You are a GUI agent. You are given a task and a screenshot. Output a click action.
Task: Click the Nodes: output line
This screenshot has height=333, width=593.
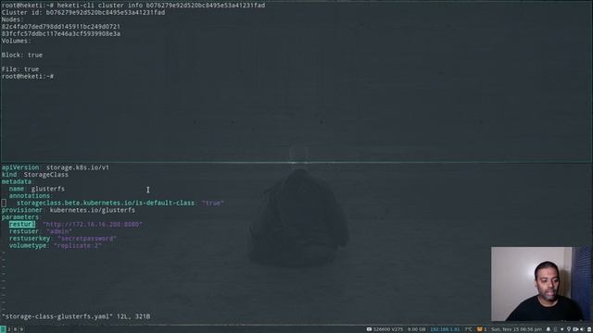(12, 19)
